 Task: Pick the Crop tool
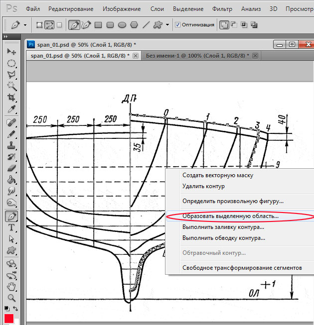coord(11,98)
